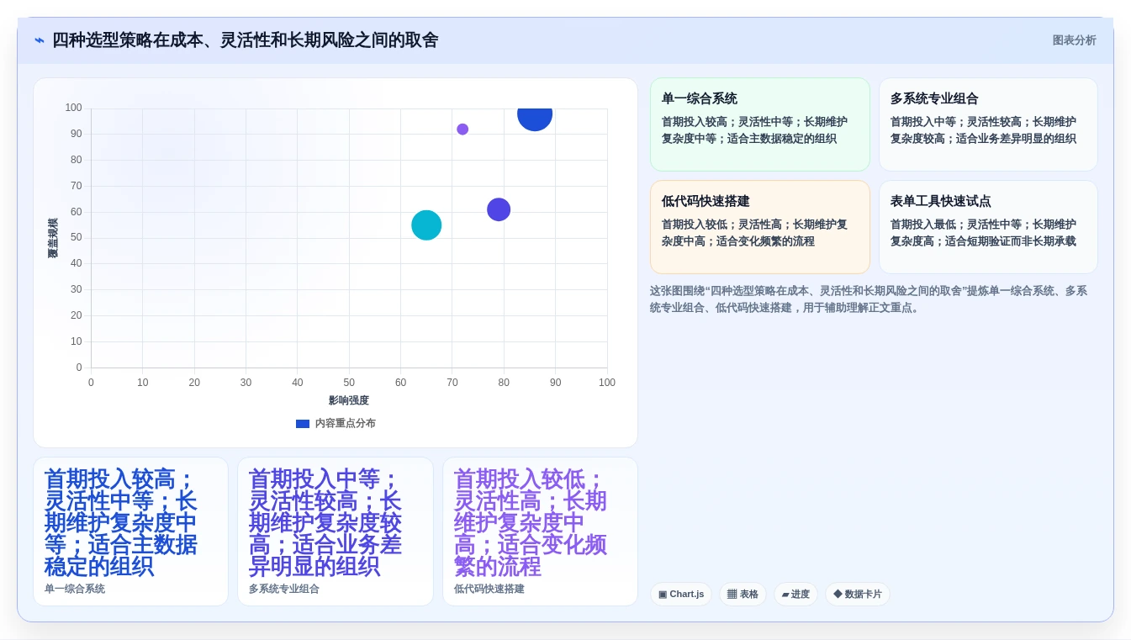Image resolution: width=1131 pixels, height=640 pixels.
Task: Select the indigo bubble near 80
Action: click(x=499, y=209)
